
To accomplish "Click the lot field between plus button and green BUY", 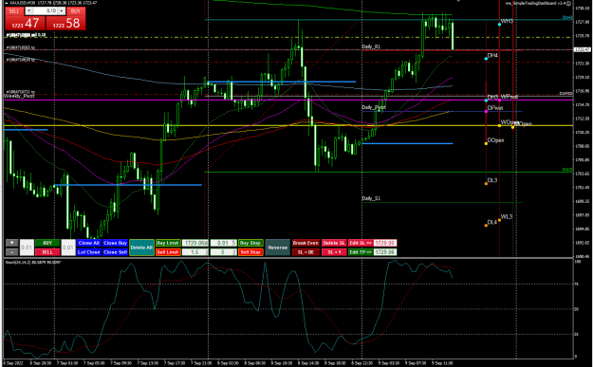I will pos(27,248).
